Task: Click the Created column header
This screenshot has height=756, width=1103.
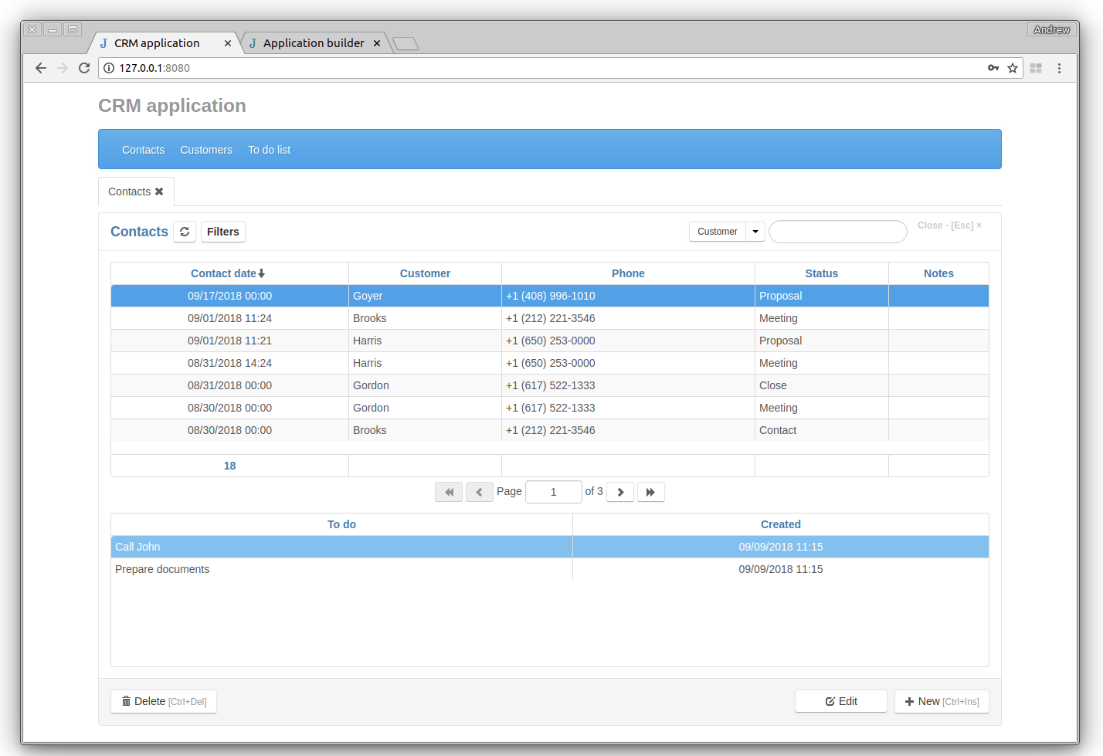Action: click(x=781, y=524)
